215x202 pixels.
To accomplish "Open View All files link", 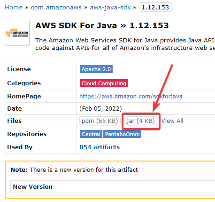I will click(x=172, y=121).
